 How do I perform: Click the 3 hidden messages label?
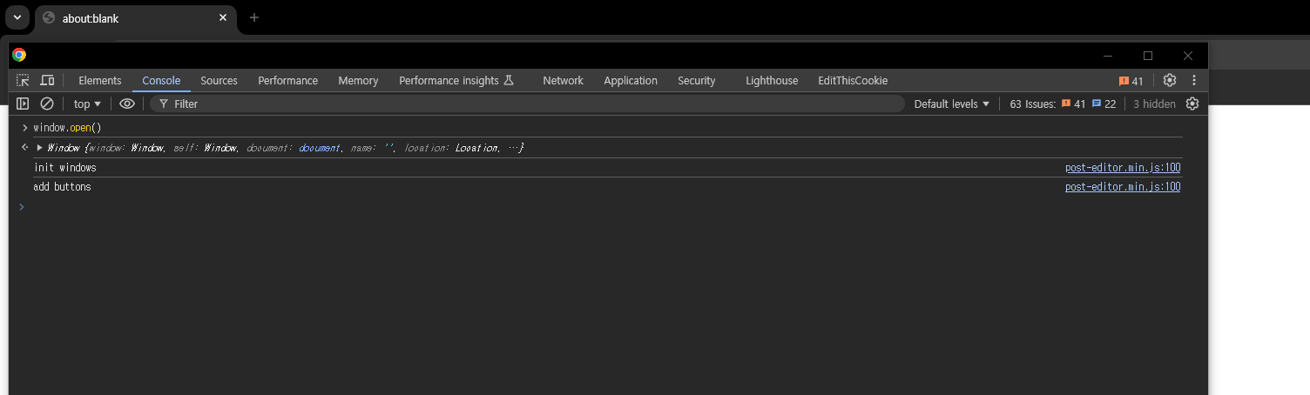pos(1154,104)
